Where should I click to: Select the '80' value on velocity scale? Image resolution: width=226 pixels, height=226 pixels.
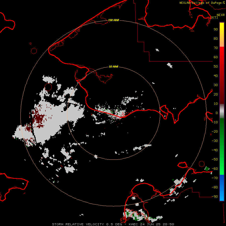pyautogui.click(x=216, y=38)
